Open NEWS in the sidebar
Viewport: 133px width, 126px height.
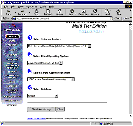[x=12, y=50]
